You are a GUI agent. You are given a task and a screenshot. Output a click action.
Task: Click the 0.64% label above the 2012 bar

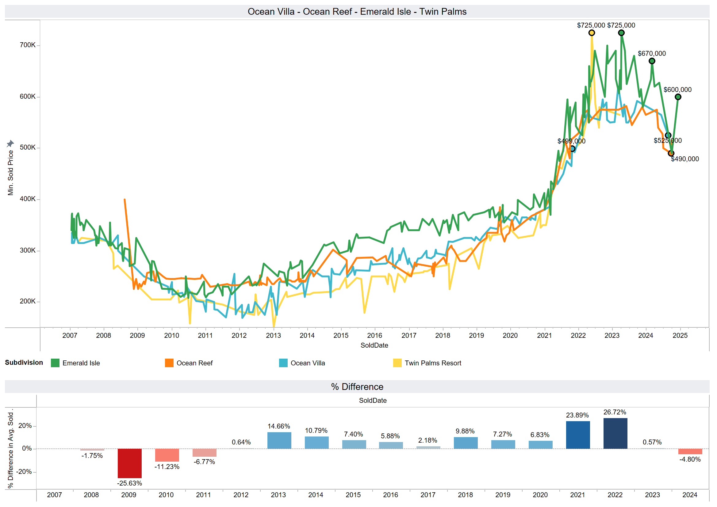click(241, 442)
